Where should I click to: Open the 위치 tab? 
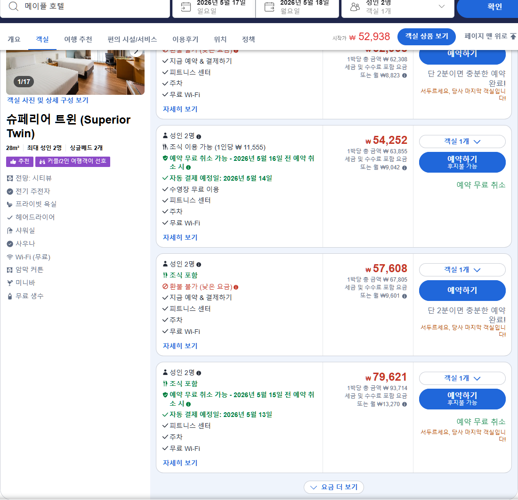(220, 39)
